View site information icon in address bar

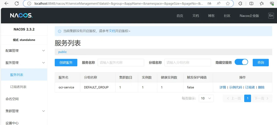pyautogui.click(x=29, y=3)
